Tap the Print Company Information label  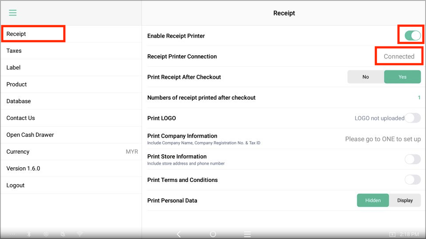tap(182, 136)
